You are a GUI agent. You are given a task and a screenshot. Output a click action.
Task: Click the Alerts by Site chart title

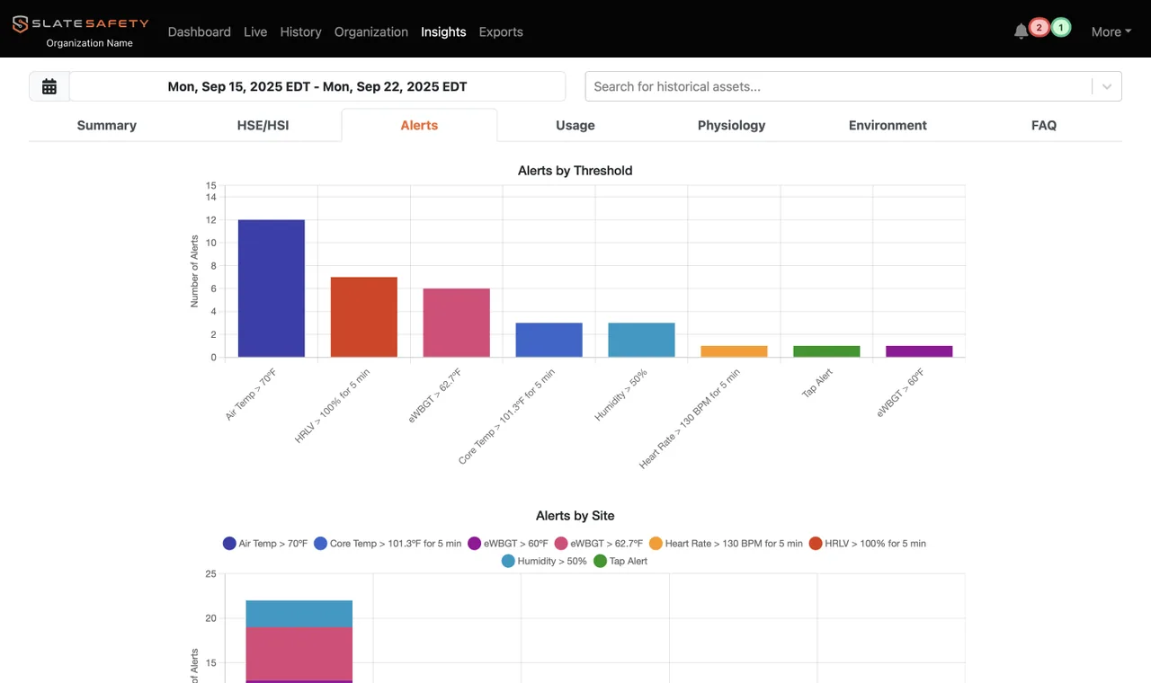tap(575, 516)
